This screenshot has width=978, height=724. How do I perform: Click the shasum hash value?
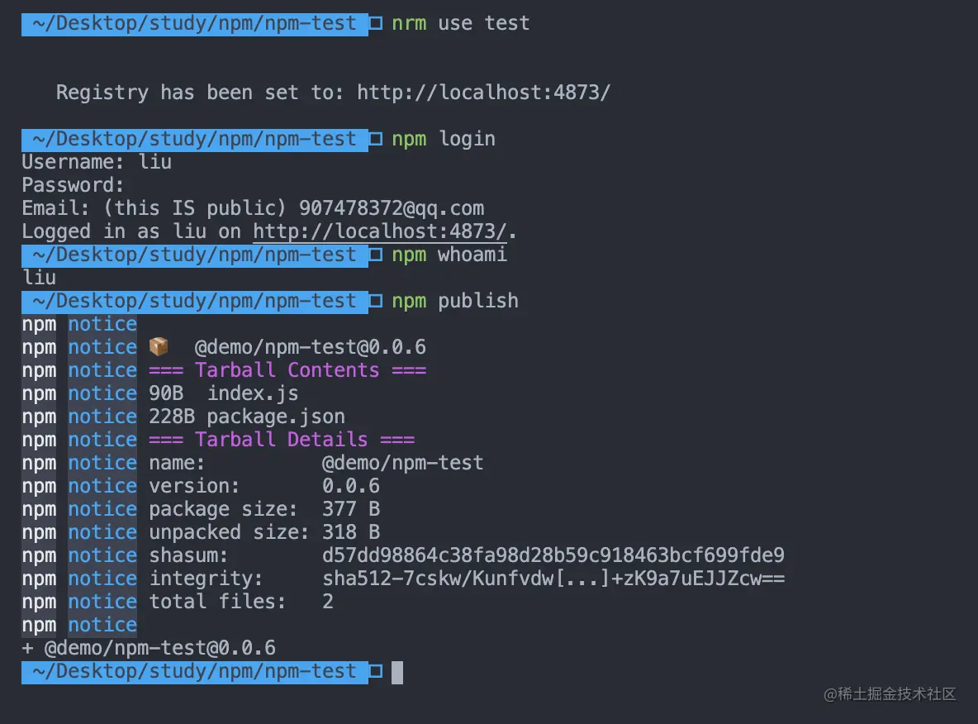pos(553,555)
